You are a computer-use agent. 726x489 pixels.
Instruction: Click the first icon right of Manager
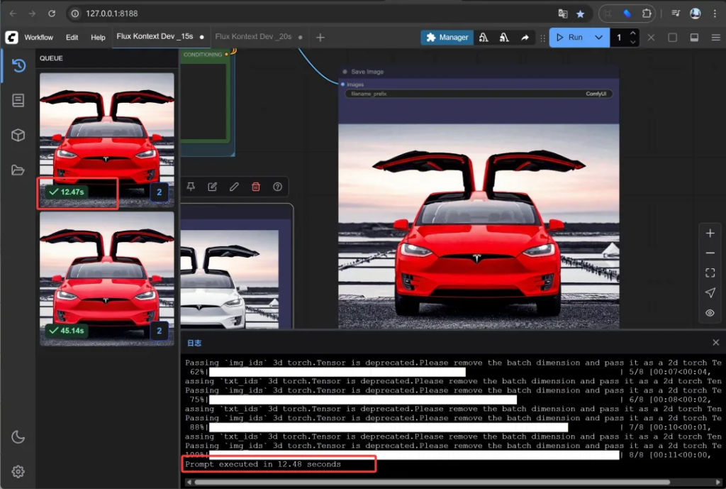[484, 38]
